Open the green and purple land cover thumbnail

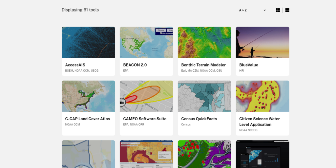204,154
